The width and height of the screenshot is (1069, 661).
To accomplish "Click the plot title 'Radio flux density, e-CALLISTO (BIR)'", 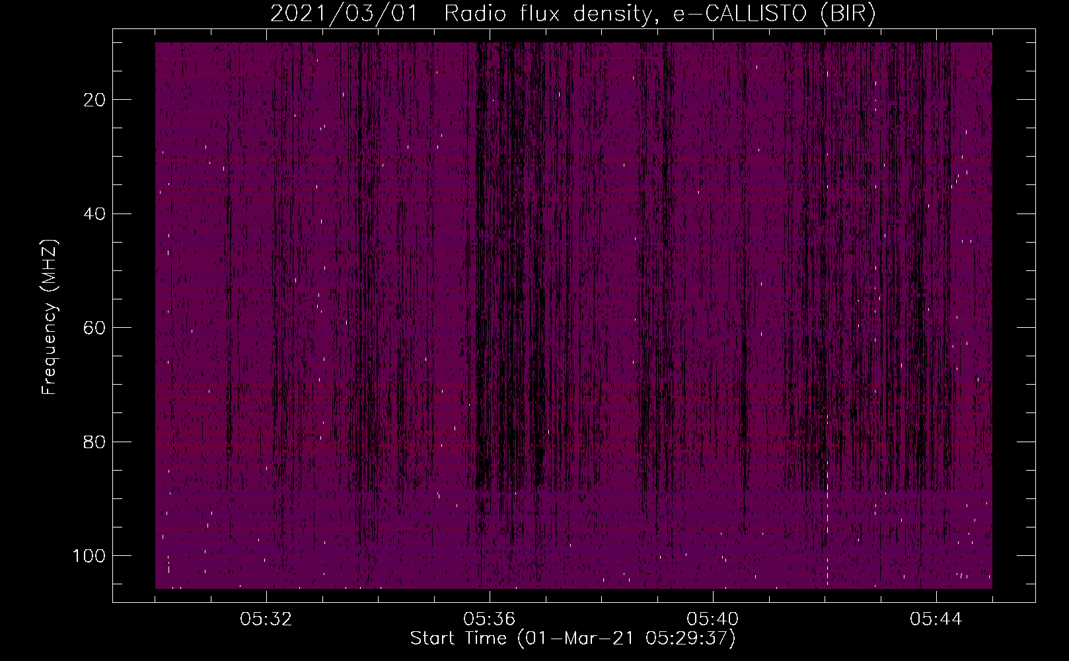I will pyautogui.click(x=659, y=14).
